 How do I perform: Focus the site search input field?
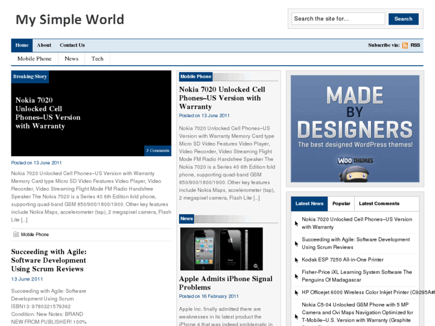coord(338,19)
